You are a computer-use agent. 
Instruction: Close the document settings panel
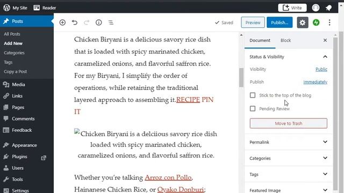(325, 40)
